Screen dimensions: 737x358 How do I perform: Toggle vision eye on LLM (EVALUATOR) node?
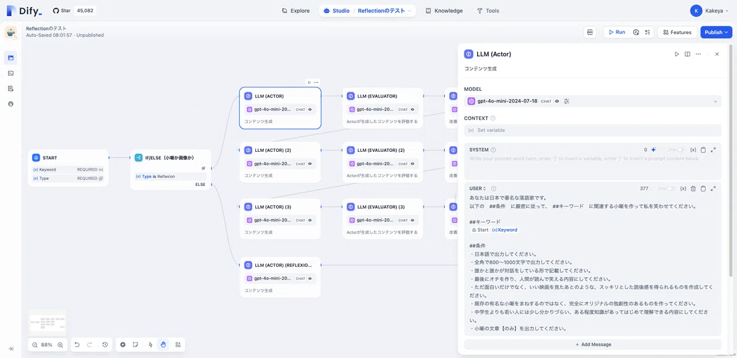412,109
